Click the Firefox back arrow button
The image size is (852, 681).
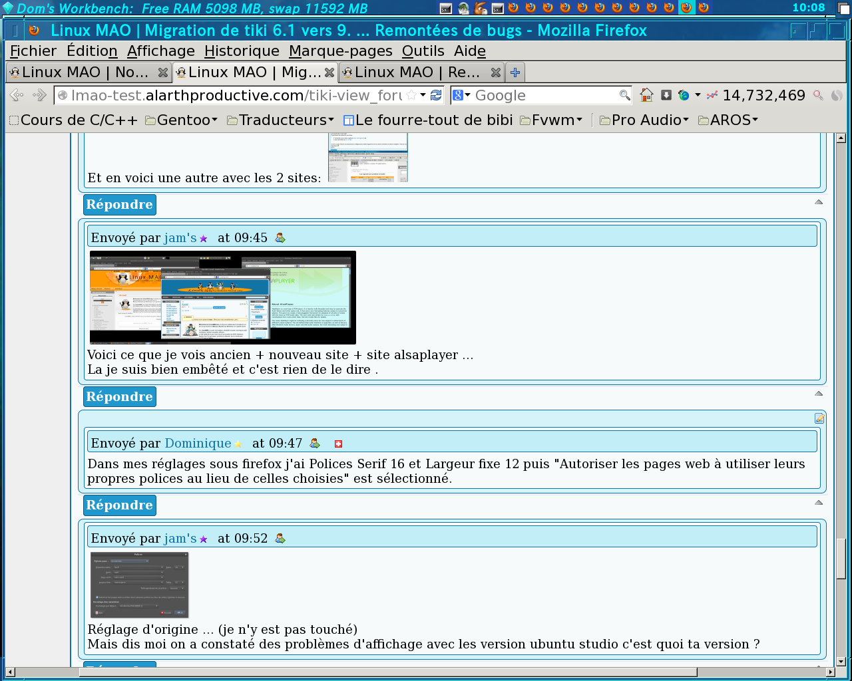point(17,95)
